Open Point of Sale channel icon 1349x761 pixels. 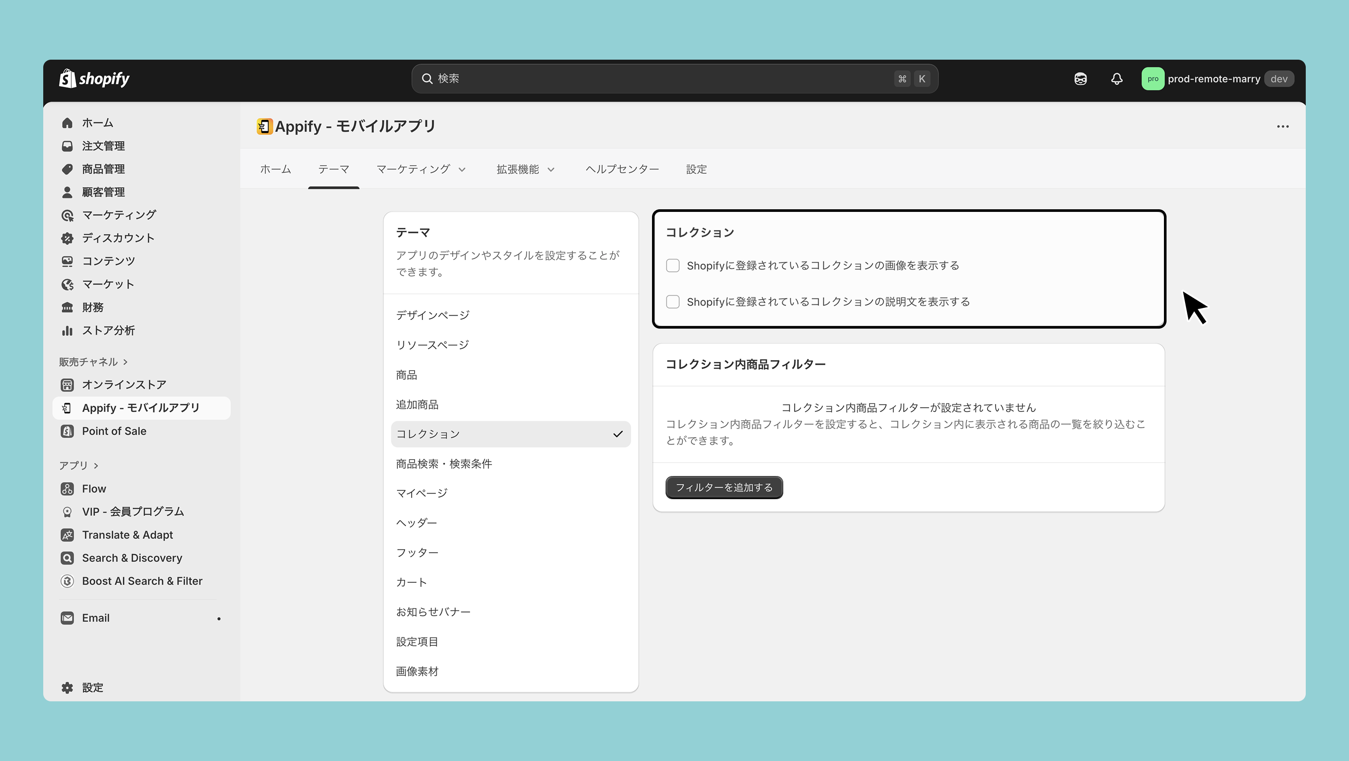(67, 431)
